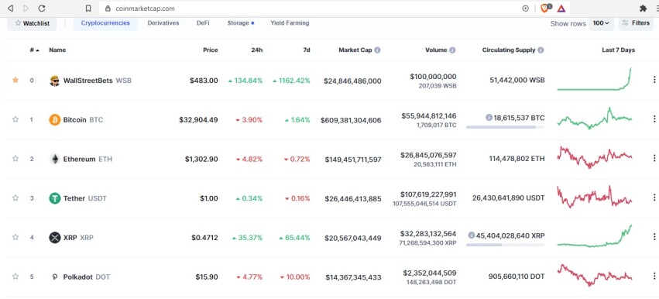659x299 pixels.
Task: Open the Filters panel
Action: coord(636,23)
